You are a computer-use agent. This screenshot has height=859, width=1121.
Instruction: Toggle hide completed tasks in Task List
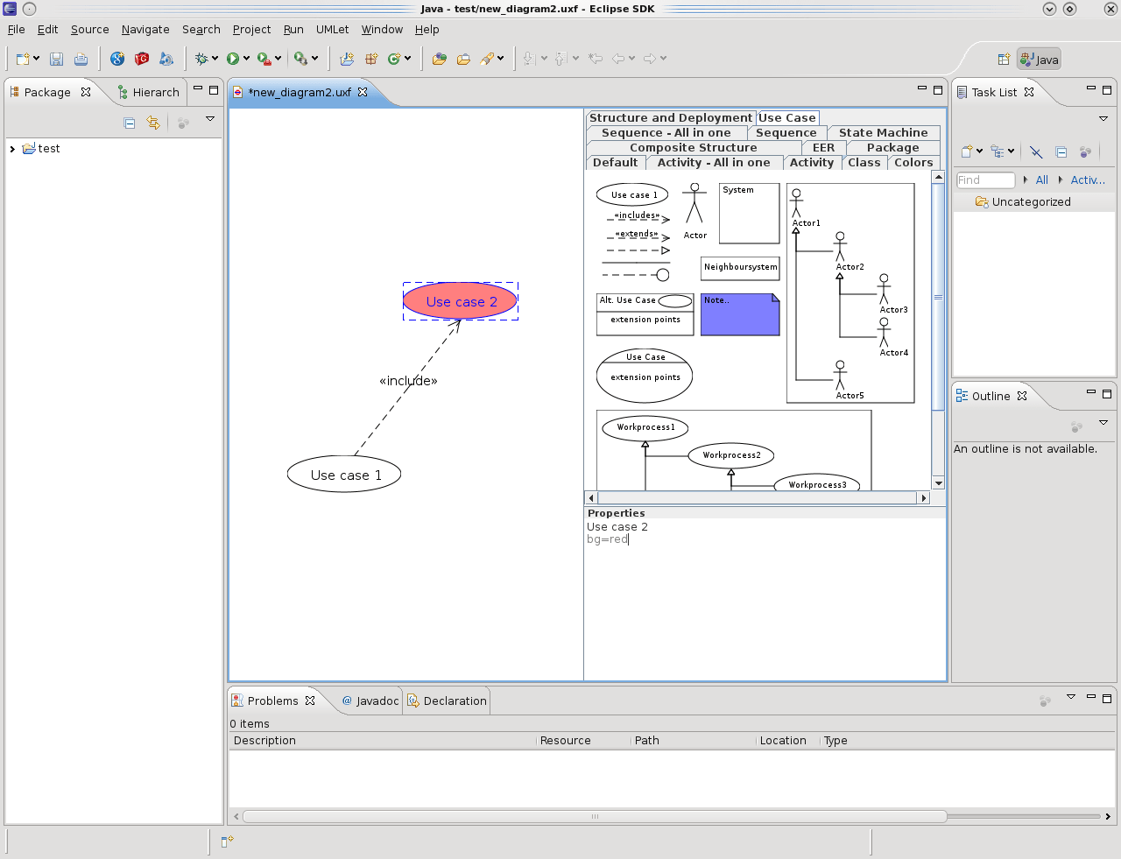(x=1036, y=151)
